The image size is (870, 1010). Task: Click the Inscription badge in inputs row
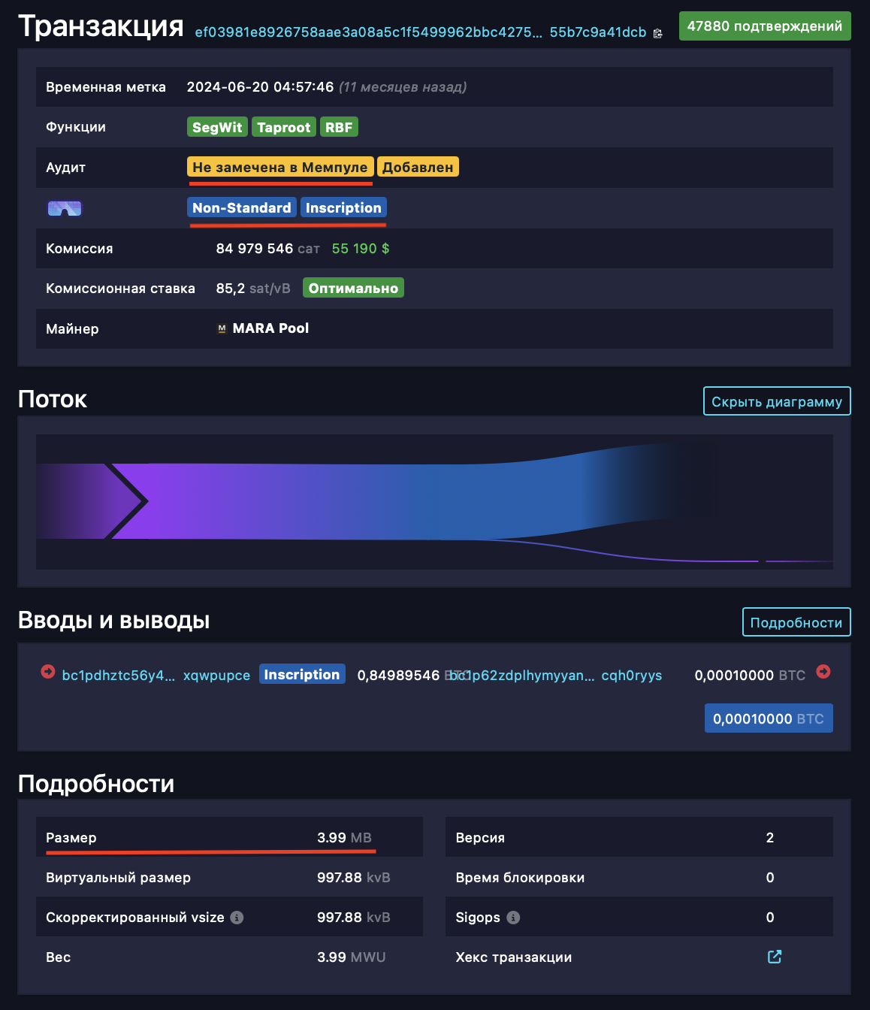click(302, 675)
